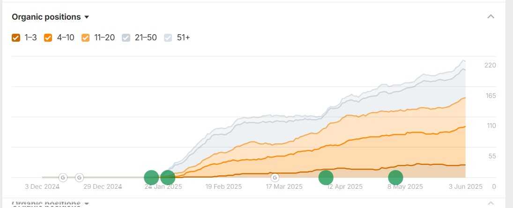The width and height of the screenshot is (513, 208).
Task: Click the Google update icon near 3 Dec 2024
Action: coord(63,178)
